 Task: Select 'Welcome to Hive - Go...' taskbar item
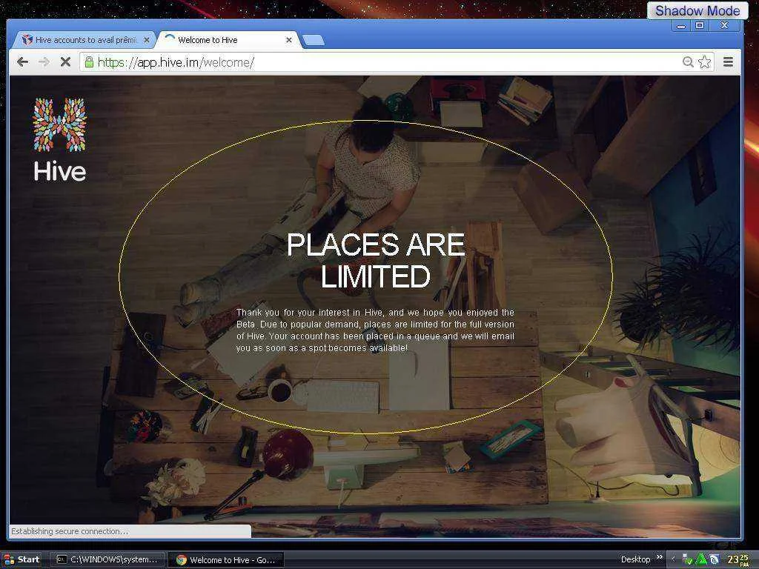[x=227, y=560]
